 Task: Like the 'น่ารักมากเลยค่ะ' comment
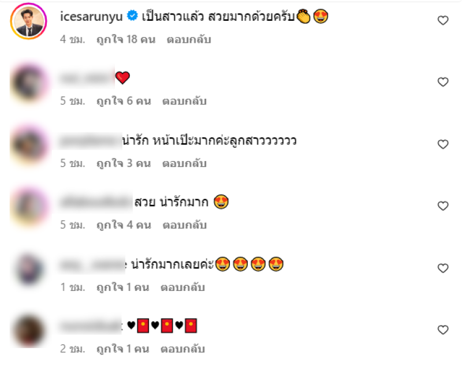pyautogui.click(x=443, y=268)
